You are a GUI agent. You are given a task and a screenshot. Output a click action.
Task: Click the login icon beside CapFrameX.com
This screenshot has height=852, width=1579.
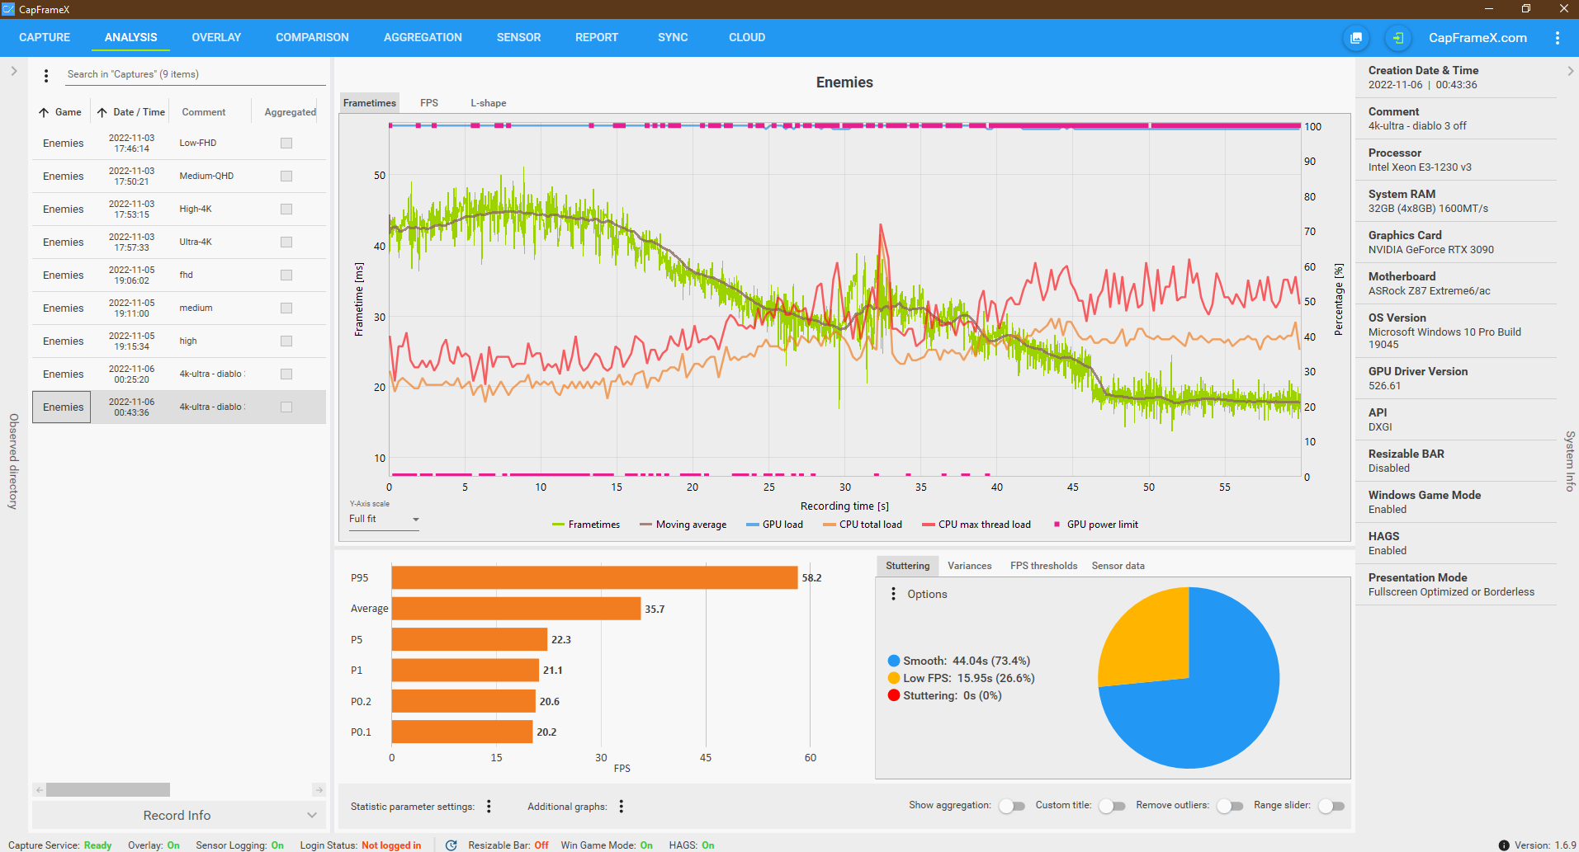coord(1397,38)
